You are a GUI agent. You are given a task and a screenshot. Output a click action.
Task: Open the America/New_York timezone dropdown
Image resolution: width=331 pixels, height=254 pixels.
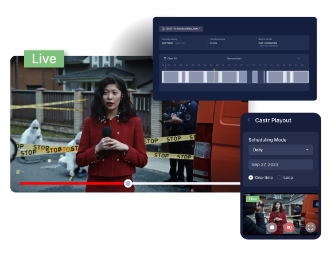coord(181,29)
